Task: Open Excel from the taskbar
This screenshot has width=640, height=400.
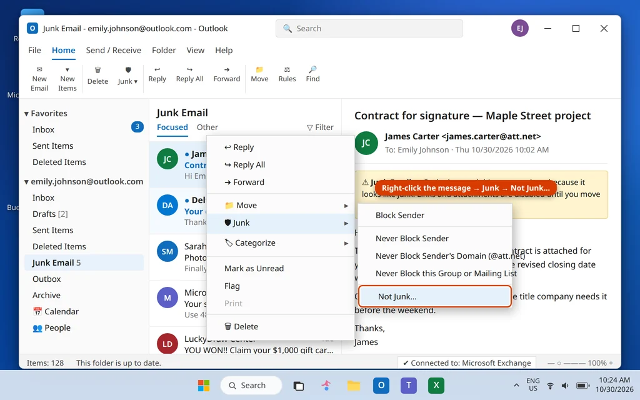Action: click(x=436, y=385)
